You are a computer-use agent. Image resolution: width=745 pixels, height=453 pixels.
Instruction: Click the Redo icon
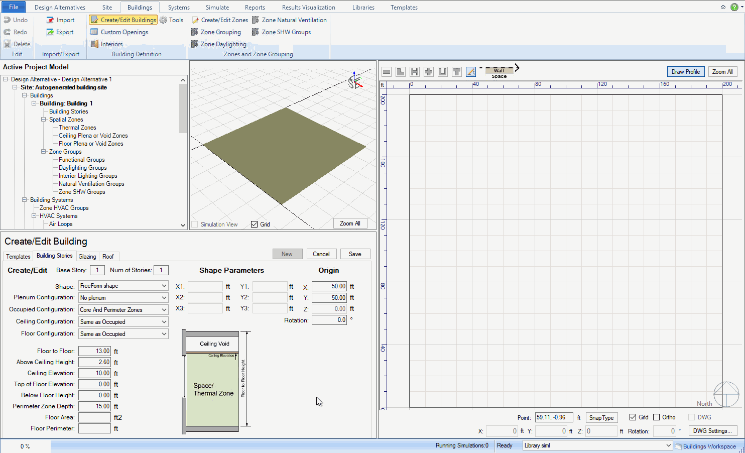coord(7,32)
